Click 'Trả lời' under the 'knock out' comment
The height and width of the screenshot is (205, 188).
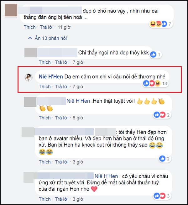[x=62, y=162]
